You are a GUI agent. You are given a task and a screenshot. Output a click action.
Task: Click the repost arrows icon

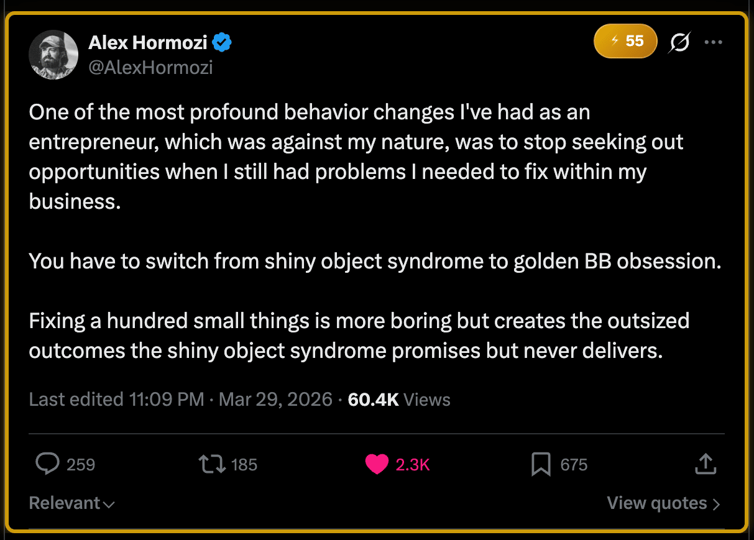pyautogui.click(x=211, y=464)
